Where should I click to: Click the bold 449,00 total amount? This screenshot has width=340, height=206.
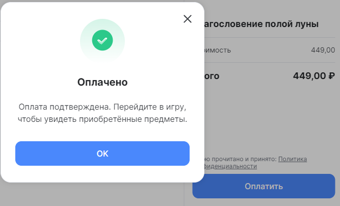point(309,76)
